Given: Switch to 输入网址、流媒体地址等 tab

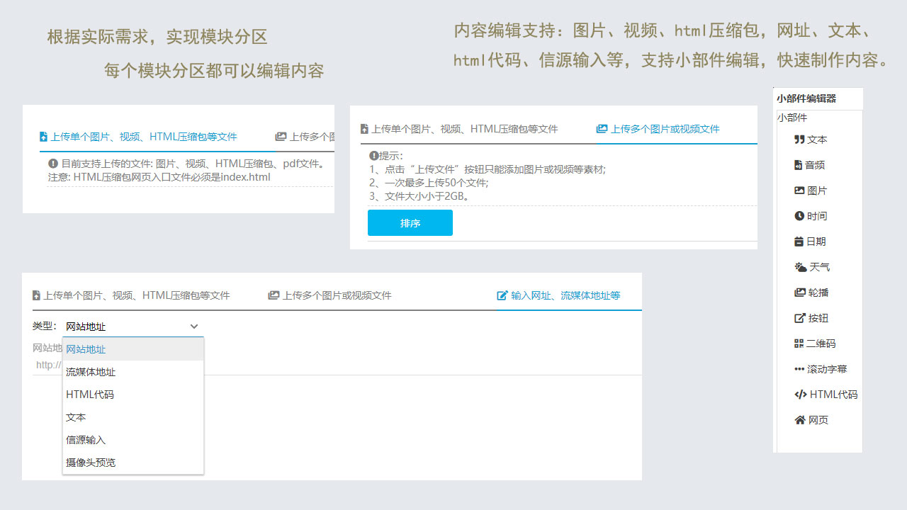Looking at the screenshot, I should [558, 295].
